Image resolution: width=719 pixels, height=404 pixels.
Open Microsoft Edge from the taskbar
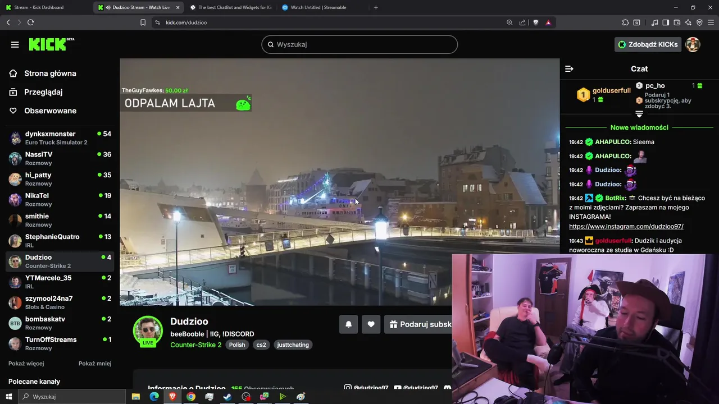click(x=154, y=397)
